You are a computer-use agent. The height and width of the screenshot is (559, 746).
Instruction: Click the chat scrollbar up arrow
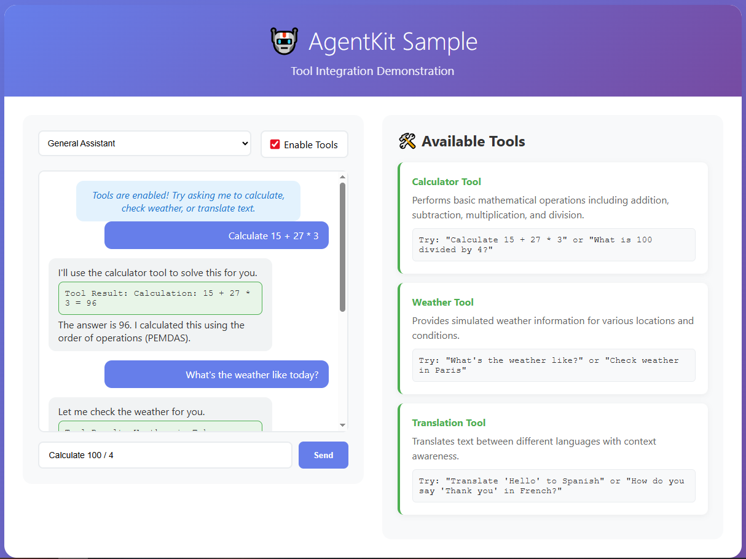click(x=342, y=178)
